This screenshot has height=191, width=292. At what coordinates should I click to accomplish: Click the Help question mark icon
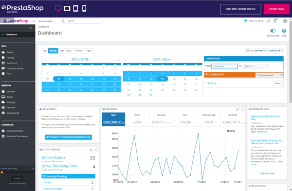(x=284, y=31)
